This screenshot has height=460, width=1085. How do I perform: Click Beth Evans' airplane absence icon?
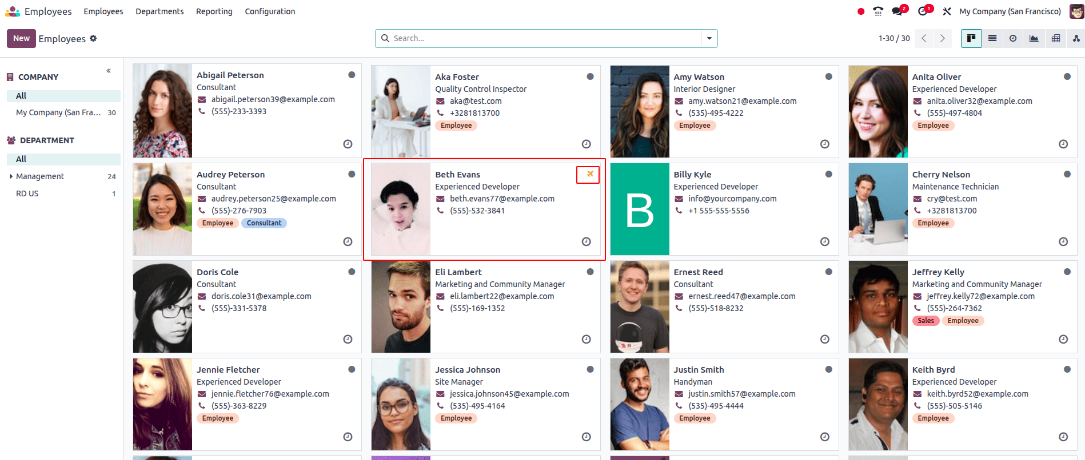point(590,174)
